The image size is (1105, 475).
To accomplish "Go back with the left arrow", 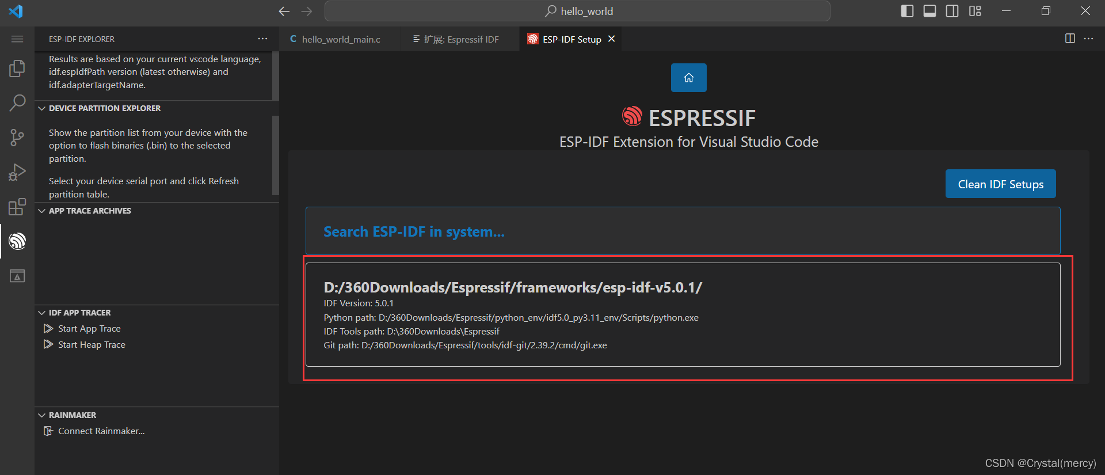I will tap(284, 11).
